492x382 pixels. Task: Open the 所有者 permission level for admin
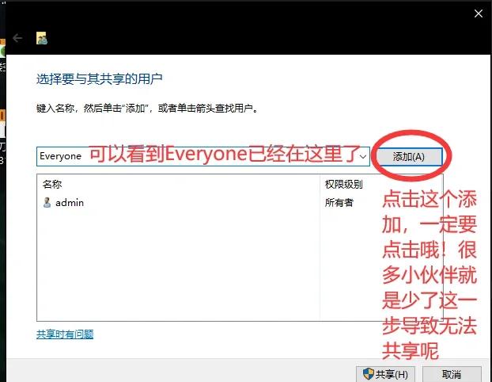(x=339, y=202)
